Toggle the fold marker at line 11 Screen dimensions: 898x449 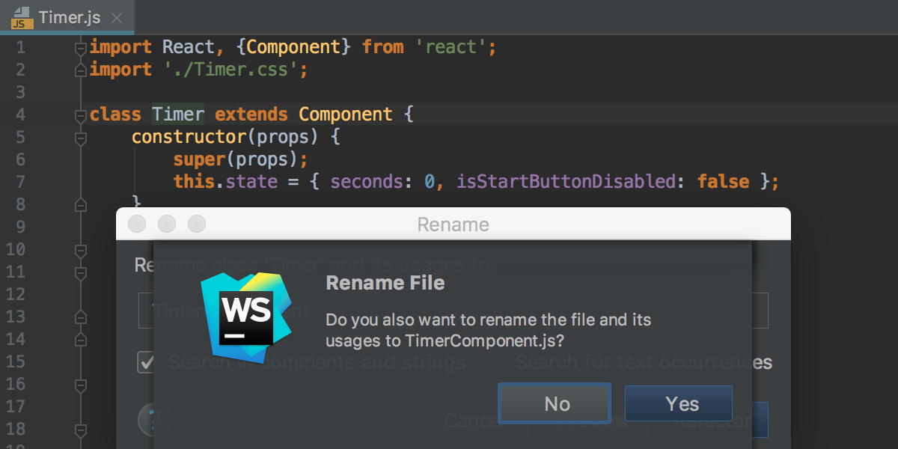coord(80,272)
